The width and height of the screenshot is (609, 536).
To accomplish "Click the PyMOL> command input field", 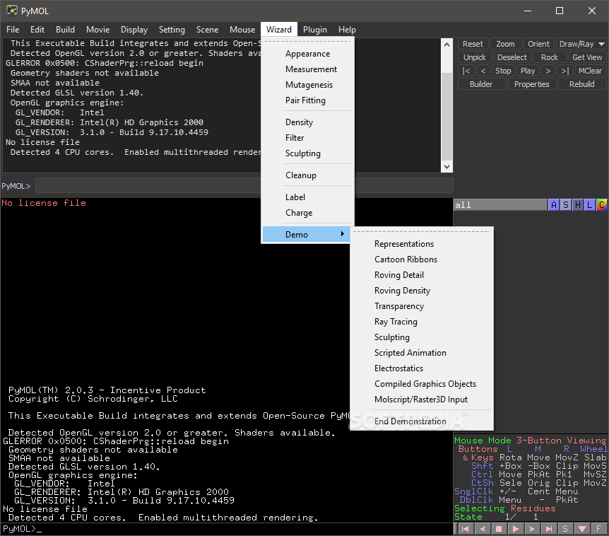I will pyautogui.click(x=244, y=186).
